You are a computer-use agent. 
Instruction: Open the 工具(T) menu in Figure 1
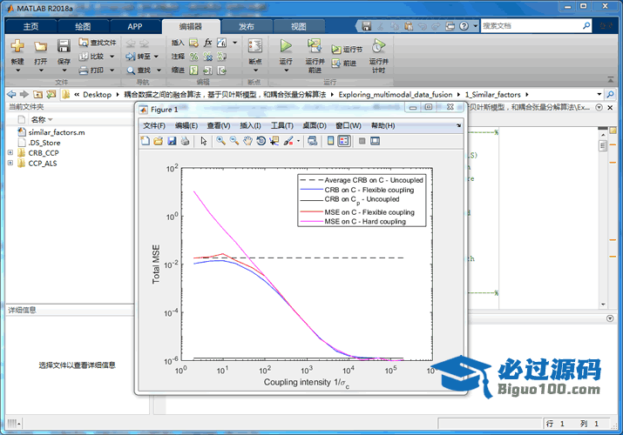282,126
